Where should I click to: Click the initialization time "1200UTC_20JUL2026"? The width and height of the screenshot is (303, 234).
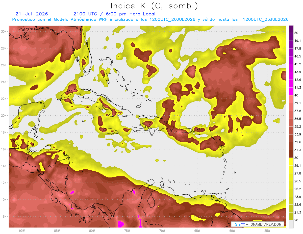tap(172, 19)
